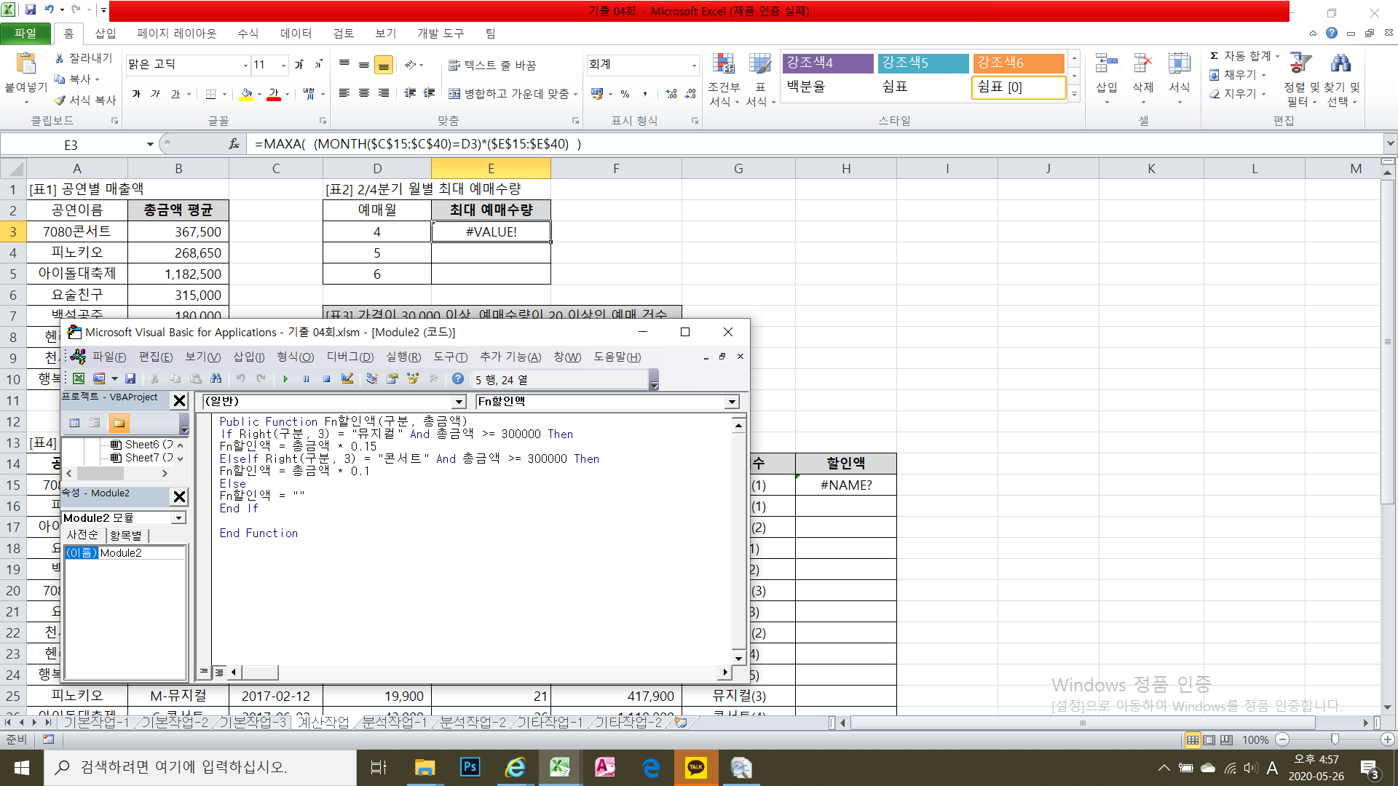Click the 기본작업-1 sheet tab
Image resolution: width=1398 pixels, height=786 pixels.
click(x=95, y=722)
